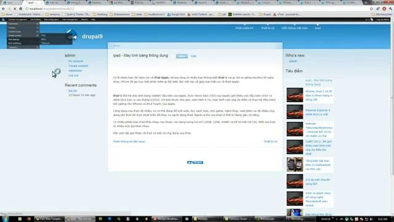Stop page loading with the X button

pyautogui.click(x=15, y=9)
